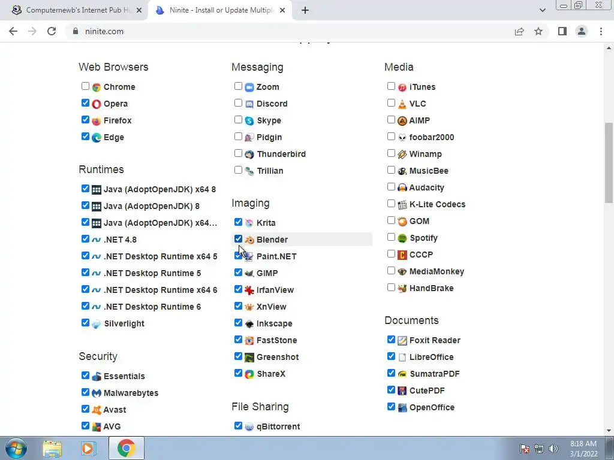Screen dimensions: 614x460
Task: Click the MediaMonkey label
Action: tap(437, 271)
